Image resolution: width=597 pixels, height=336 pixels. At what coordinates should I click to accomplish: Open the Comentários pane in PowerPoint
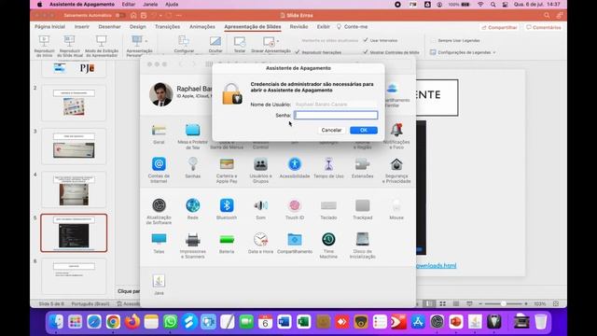point(543,27)
